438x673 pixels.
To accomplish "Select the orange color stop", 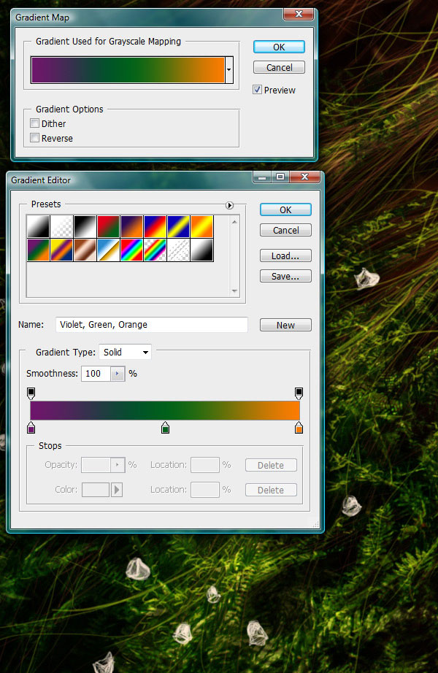I will pyautogui.click(x=299, y=428).
